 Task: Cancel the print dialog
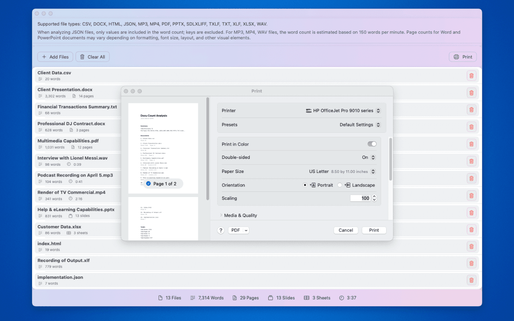pyautogui.click(x=346, y=230)
